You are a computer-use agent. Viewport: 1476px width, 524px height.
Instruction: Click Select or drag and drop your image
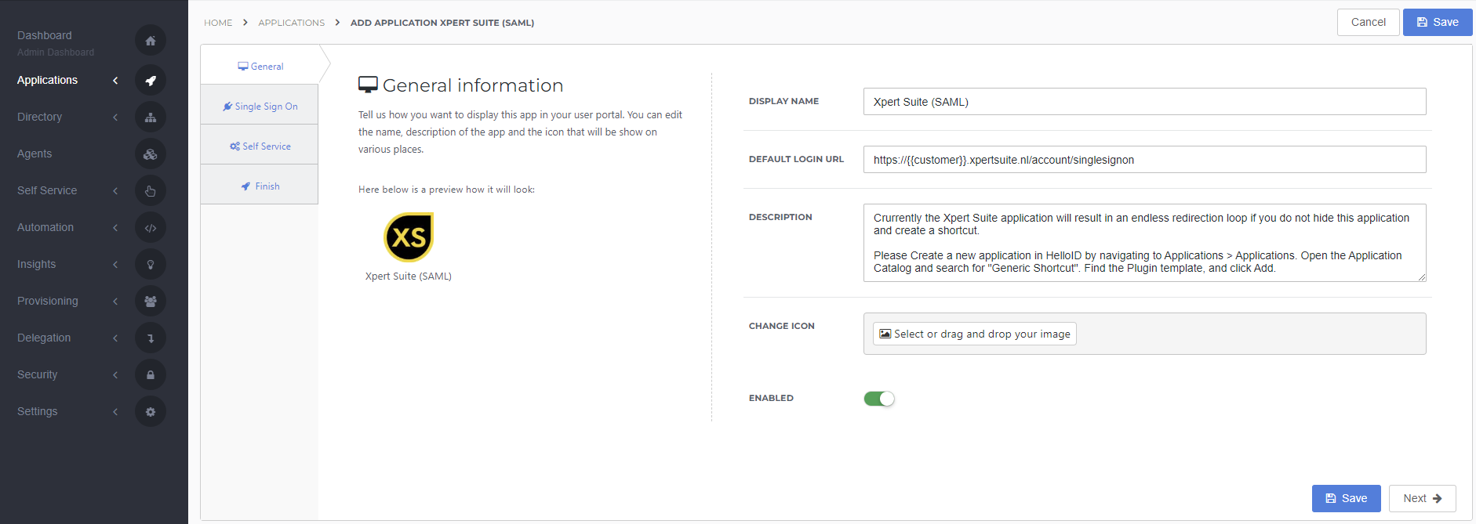(x=975, y=334)
